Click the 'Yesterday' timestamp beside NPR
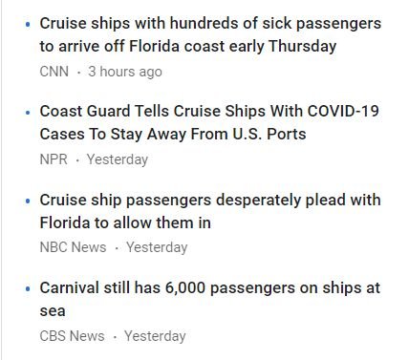 tap(118, 159)
